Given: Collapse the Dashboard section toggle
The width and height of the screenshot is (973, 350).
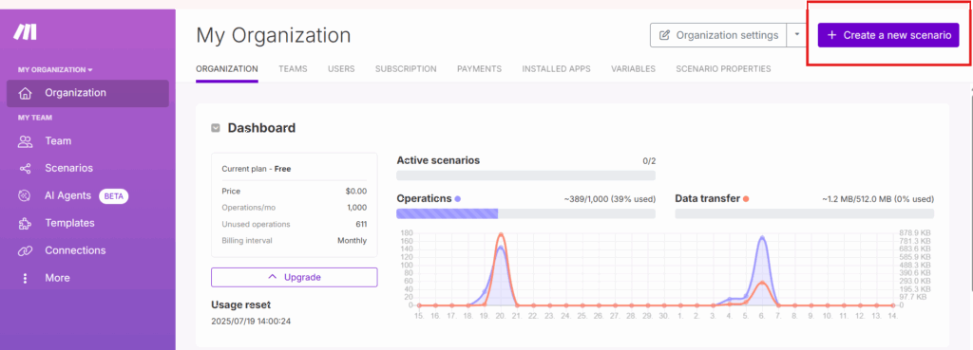Looking at the screenshot, I should [x=216, y=128].
